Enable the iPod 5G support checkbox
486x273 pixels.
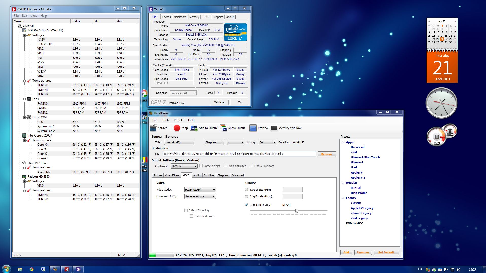coord(251,166)
